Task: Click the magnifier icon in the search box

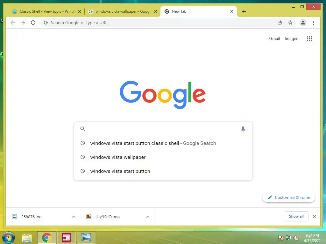Action: point(82,129)
